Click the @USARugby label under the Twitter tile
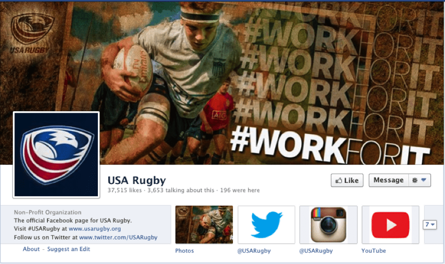445x264 pixels. 254,251
